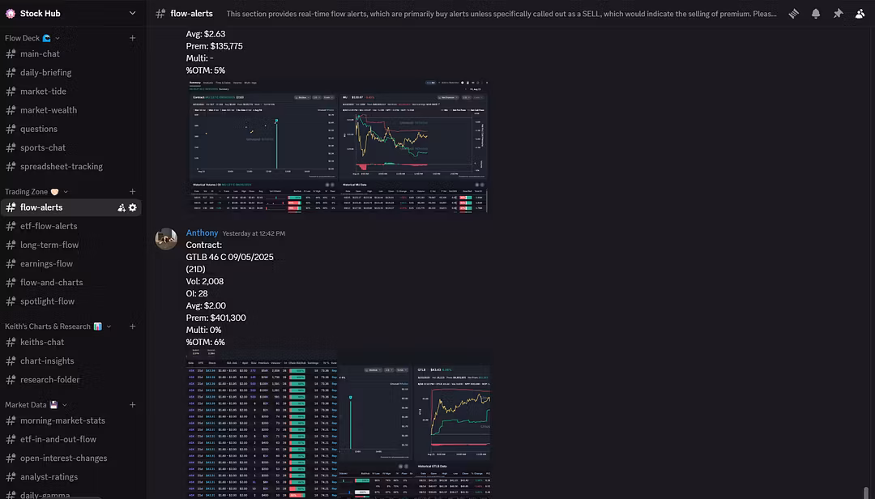The image size is (875, 499).
Task: Add channel to Flow Deck with plus icon
Action: pyautogui.click(x=133, y=38)
